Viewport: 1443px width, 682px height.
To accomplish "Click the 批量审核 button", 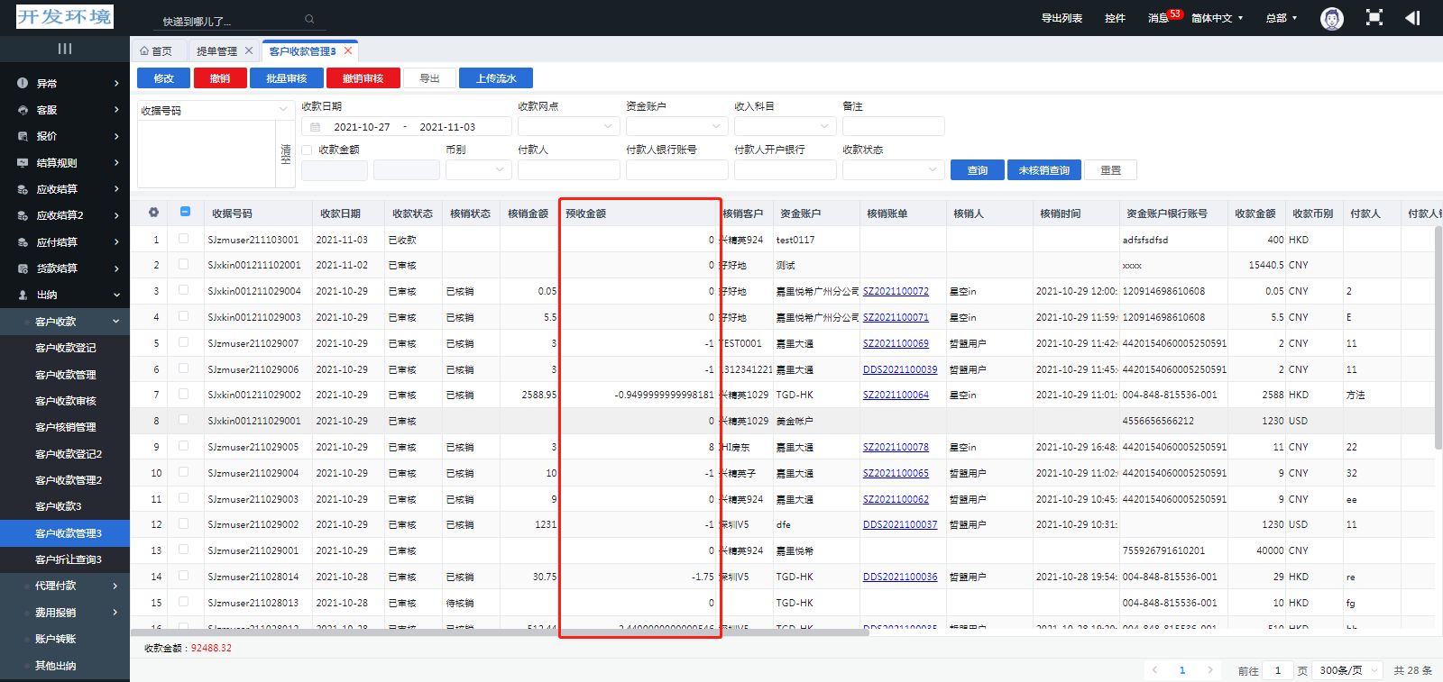I will click(286, 78).
